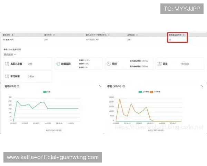Click the 当前并发数 metric card icon
This screenshot has width=207, height=166.
click(8, 64)
